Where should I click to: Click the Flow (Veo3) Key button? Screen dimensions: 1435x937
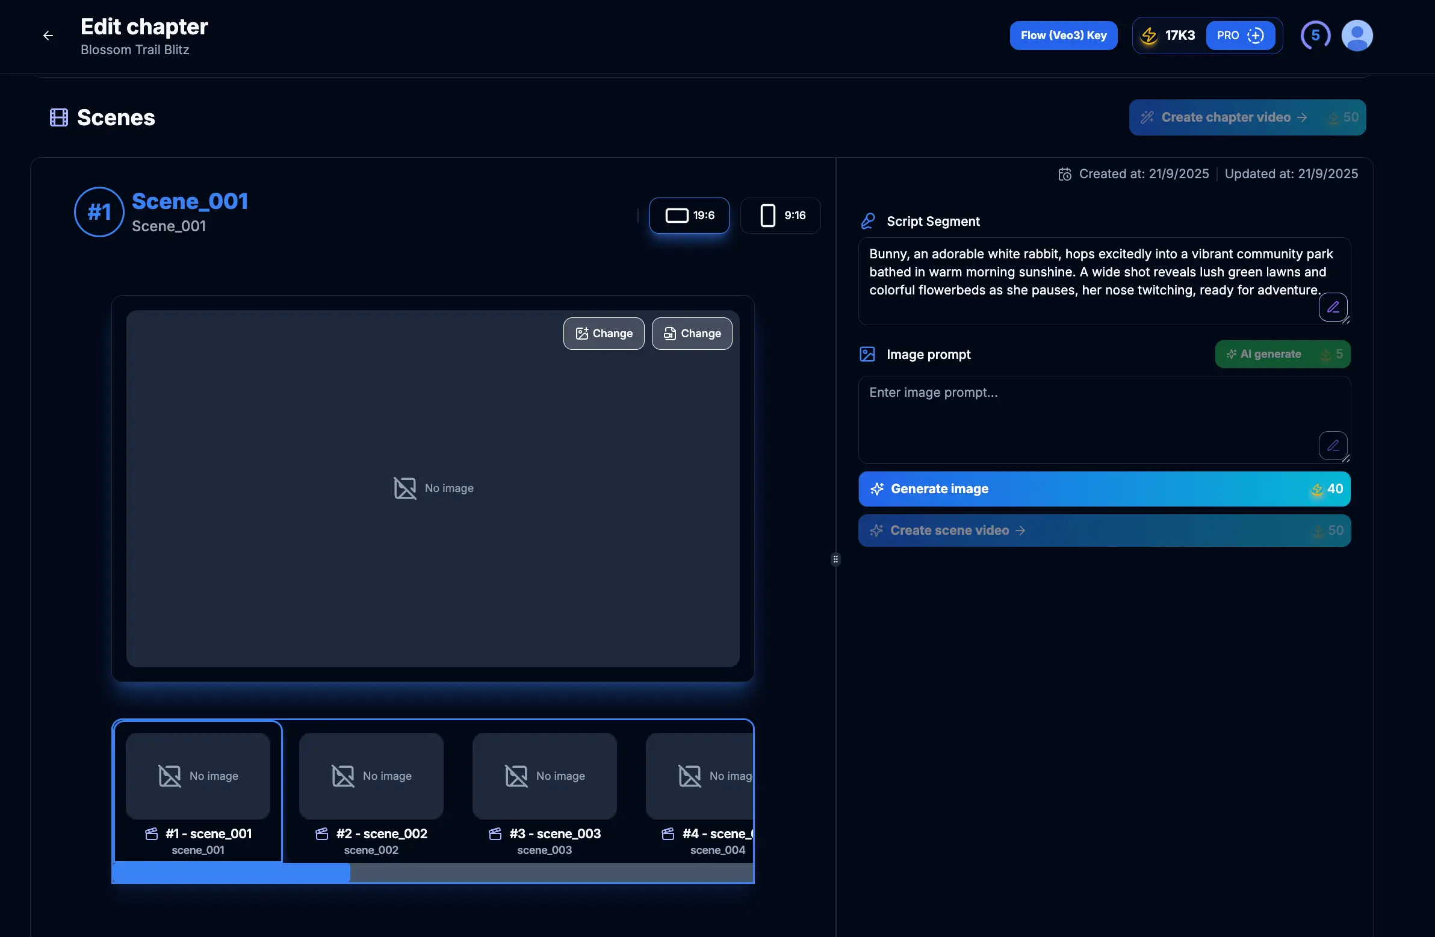1063,36
